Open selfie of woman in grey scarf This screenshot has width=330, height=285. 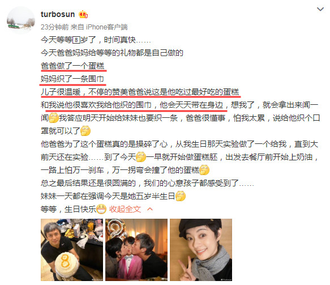coord(201,250)
